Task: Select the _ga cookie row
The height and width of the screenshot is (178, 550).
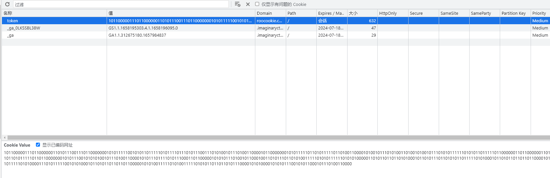Action: 276,35
